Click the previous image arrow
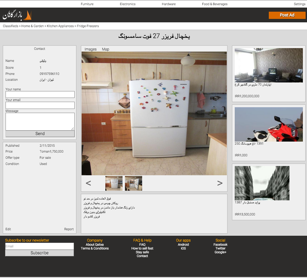307x278 pixels. click(x=88, y=183)
